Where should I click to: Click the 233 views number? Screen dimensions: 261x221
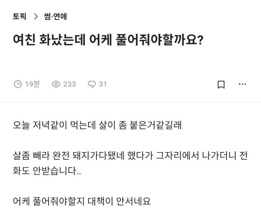point(69,84)
